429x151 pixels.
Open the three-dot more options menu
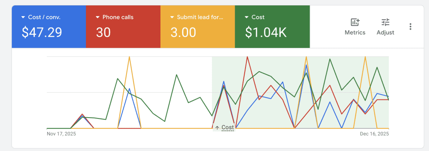411,26
